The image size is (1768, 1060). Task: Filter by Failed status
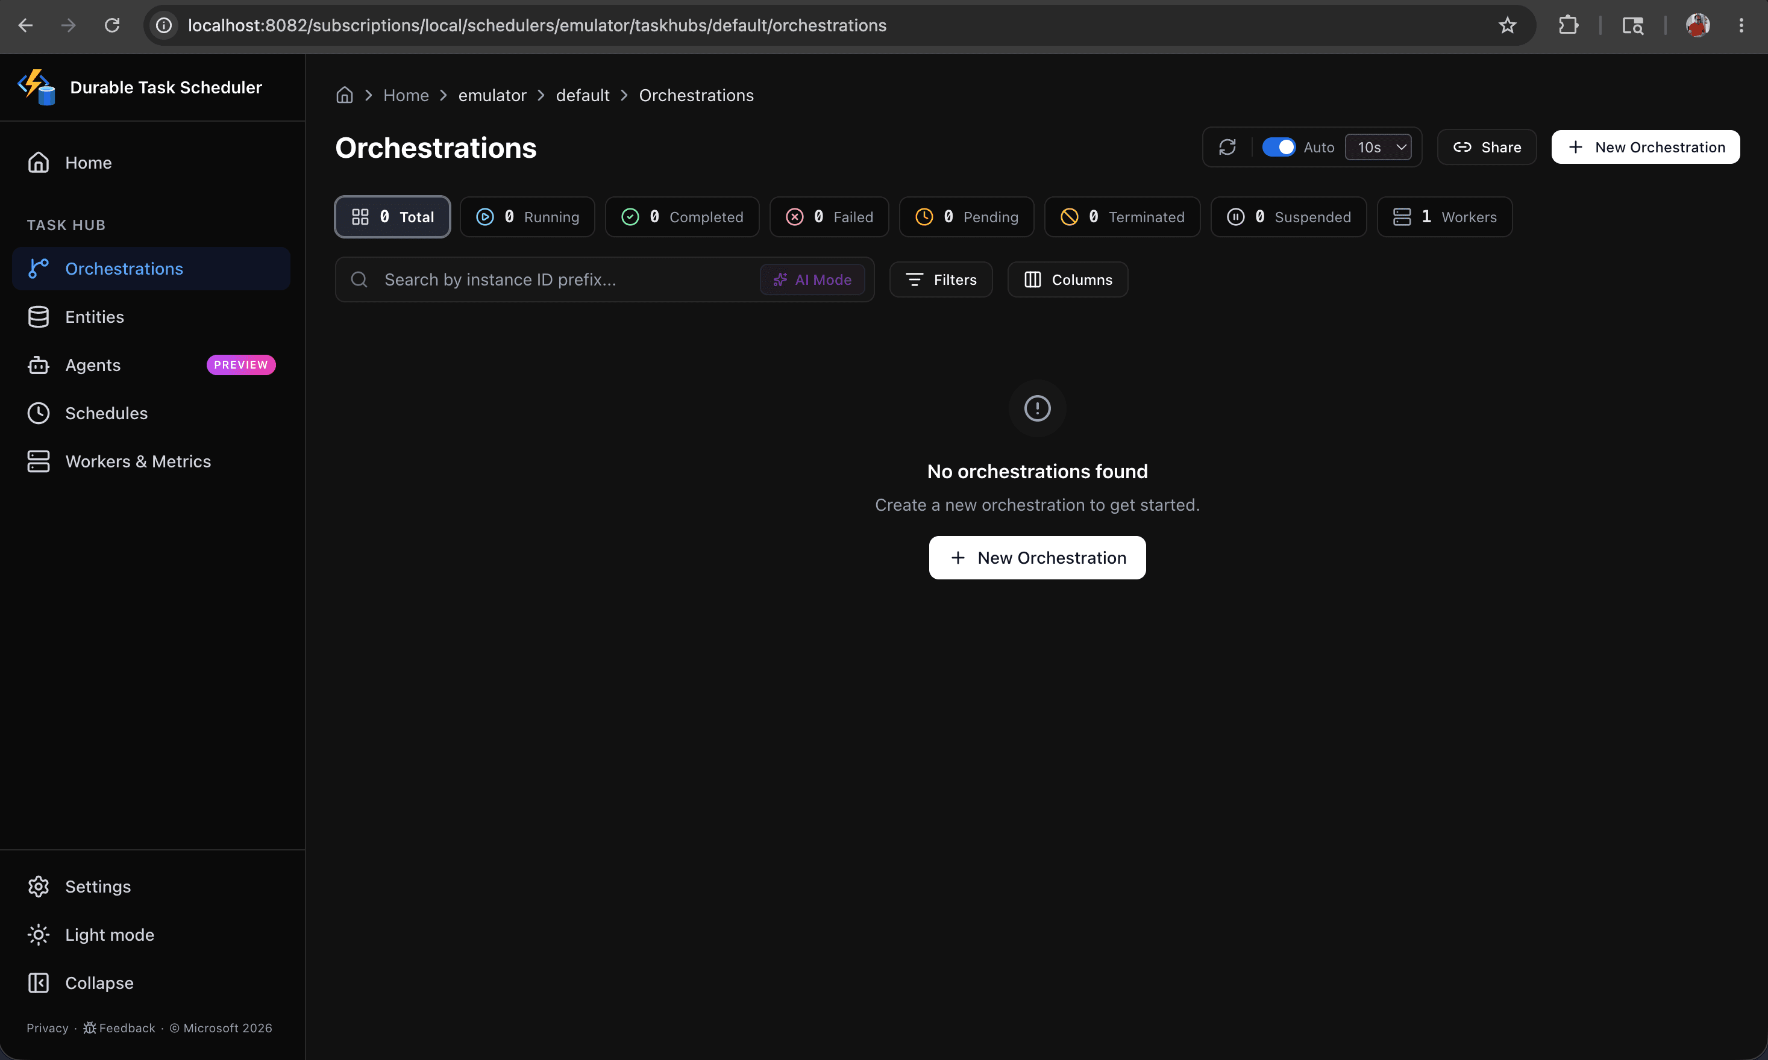tap(829, 216)
